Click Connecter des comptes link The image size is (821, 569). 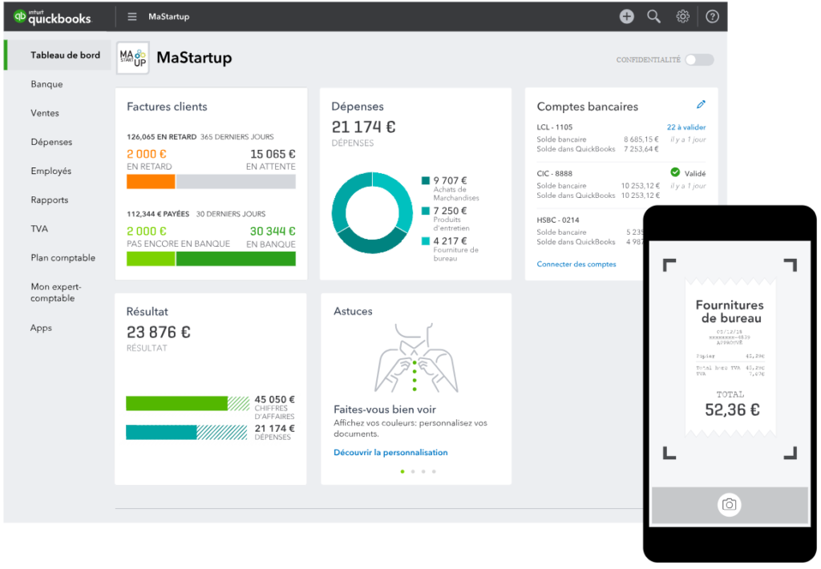pyautogui.click(x=576, y=264)
